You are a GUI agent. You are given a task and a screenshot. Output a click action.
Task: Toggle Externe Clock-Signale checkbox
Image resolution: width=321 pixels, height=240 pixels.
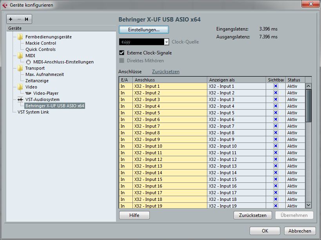click(122, 53)
